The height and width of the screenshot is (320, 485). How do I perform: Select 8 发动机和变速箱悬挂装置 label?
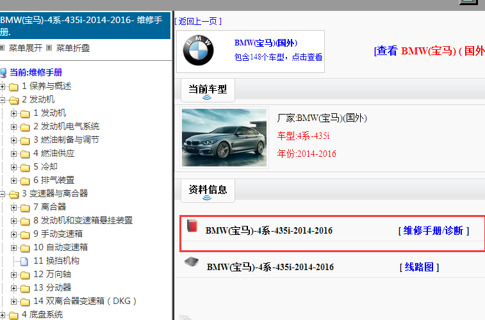coord(83,220)
